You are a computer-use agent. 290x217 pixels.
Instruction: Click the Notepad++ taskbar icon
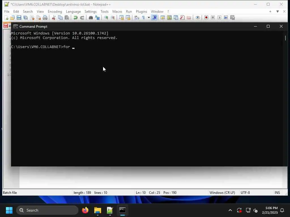tap(110, 210)
